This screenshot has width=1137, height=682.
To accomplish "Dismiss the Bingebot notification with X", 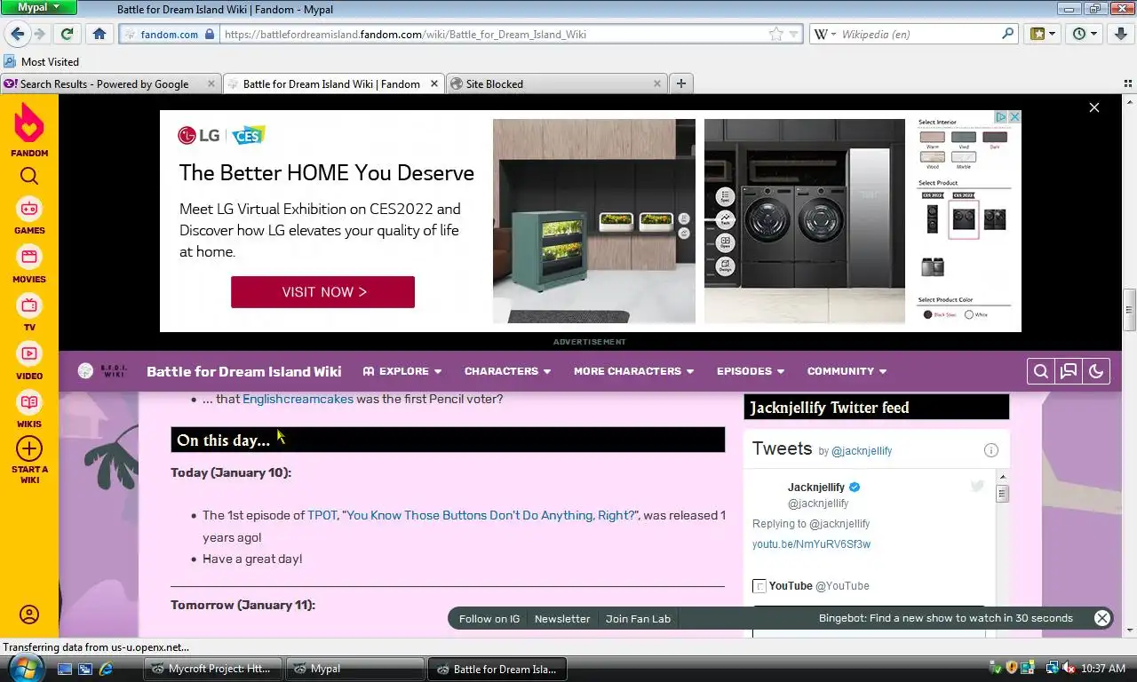I will click(1101, 618).
